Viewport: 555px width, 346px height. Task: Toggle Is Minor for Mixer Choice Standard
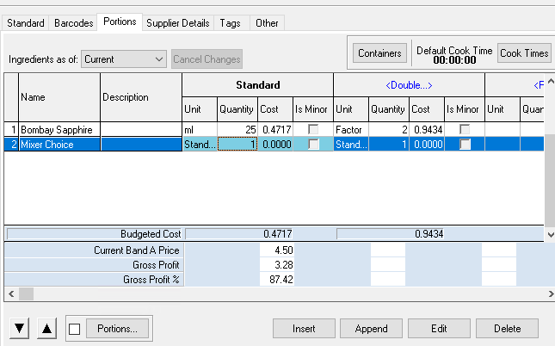point(313,145)
